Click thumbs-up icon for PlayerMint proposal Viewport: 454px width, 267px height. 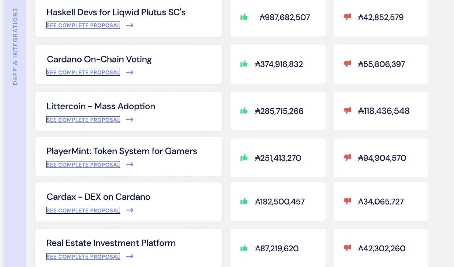(244, 158)
